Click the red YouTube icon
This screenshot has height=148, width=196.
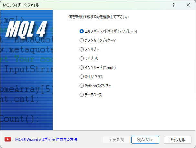pos(8,139)
